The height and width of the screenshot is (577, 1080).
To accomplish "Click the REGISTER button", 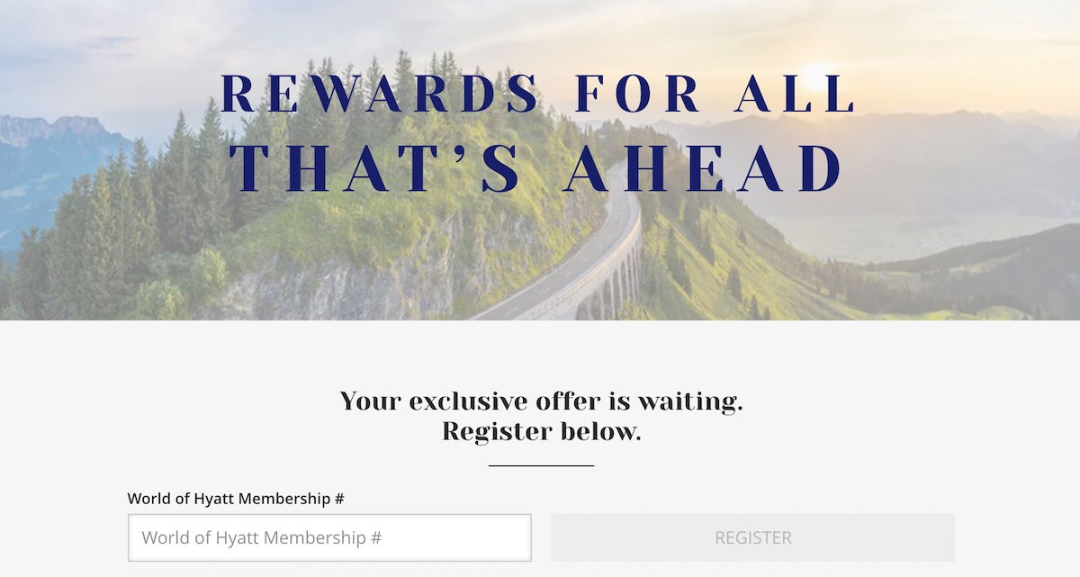I will [x=753, y=537].
